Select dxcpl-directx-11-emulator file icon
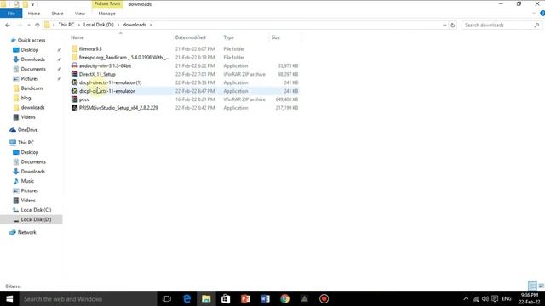The image size is (545, 306). (x=74, y=91)
